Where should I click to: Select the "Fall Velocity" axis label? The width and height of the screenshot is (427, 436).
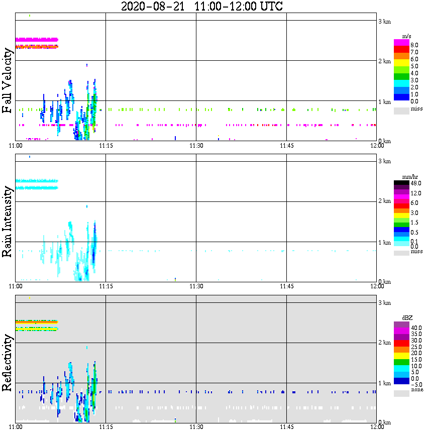point(7,80)
